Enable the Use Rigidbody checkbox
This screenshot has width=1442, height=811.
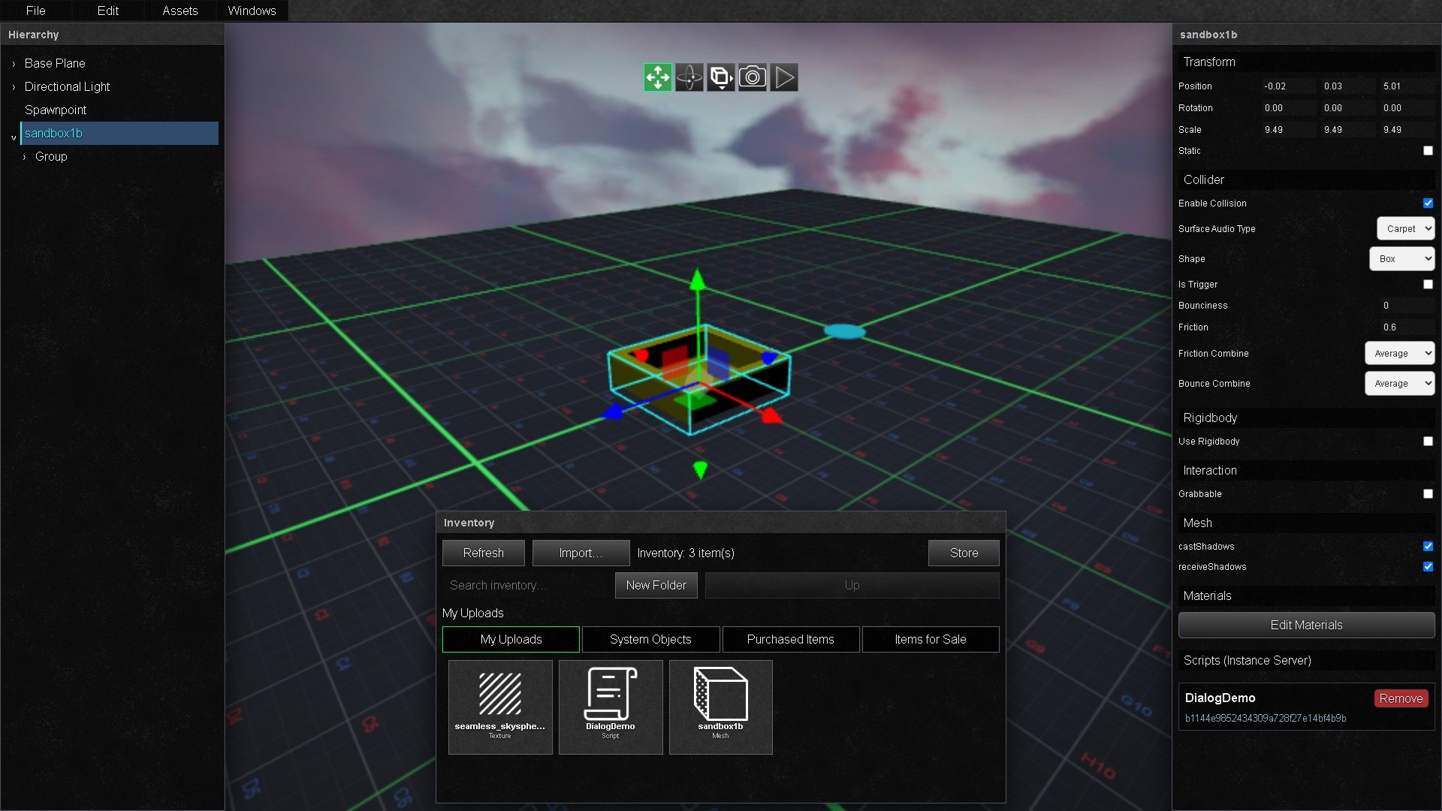[x=1428, y=442]
